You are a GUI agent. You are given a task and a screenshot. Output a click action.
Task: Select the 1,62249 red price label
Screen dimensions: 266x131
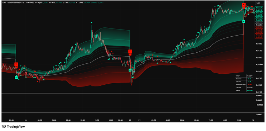pyautogui.click(x=259, y=37)
